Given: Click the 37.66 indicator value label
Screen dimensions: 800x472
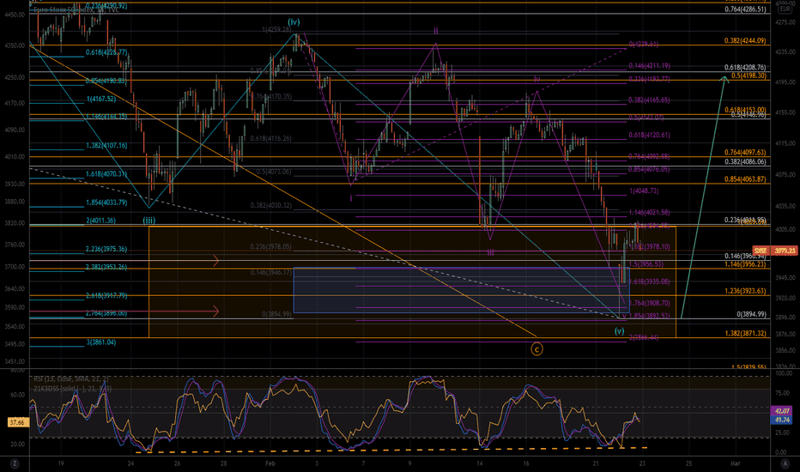Looking at the screenshot, I should (16, 422).
